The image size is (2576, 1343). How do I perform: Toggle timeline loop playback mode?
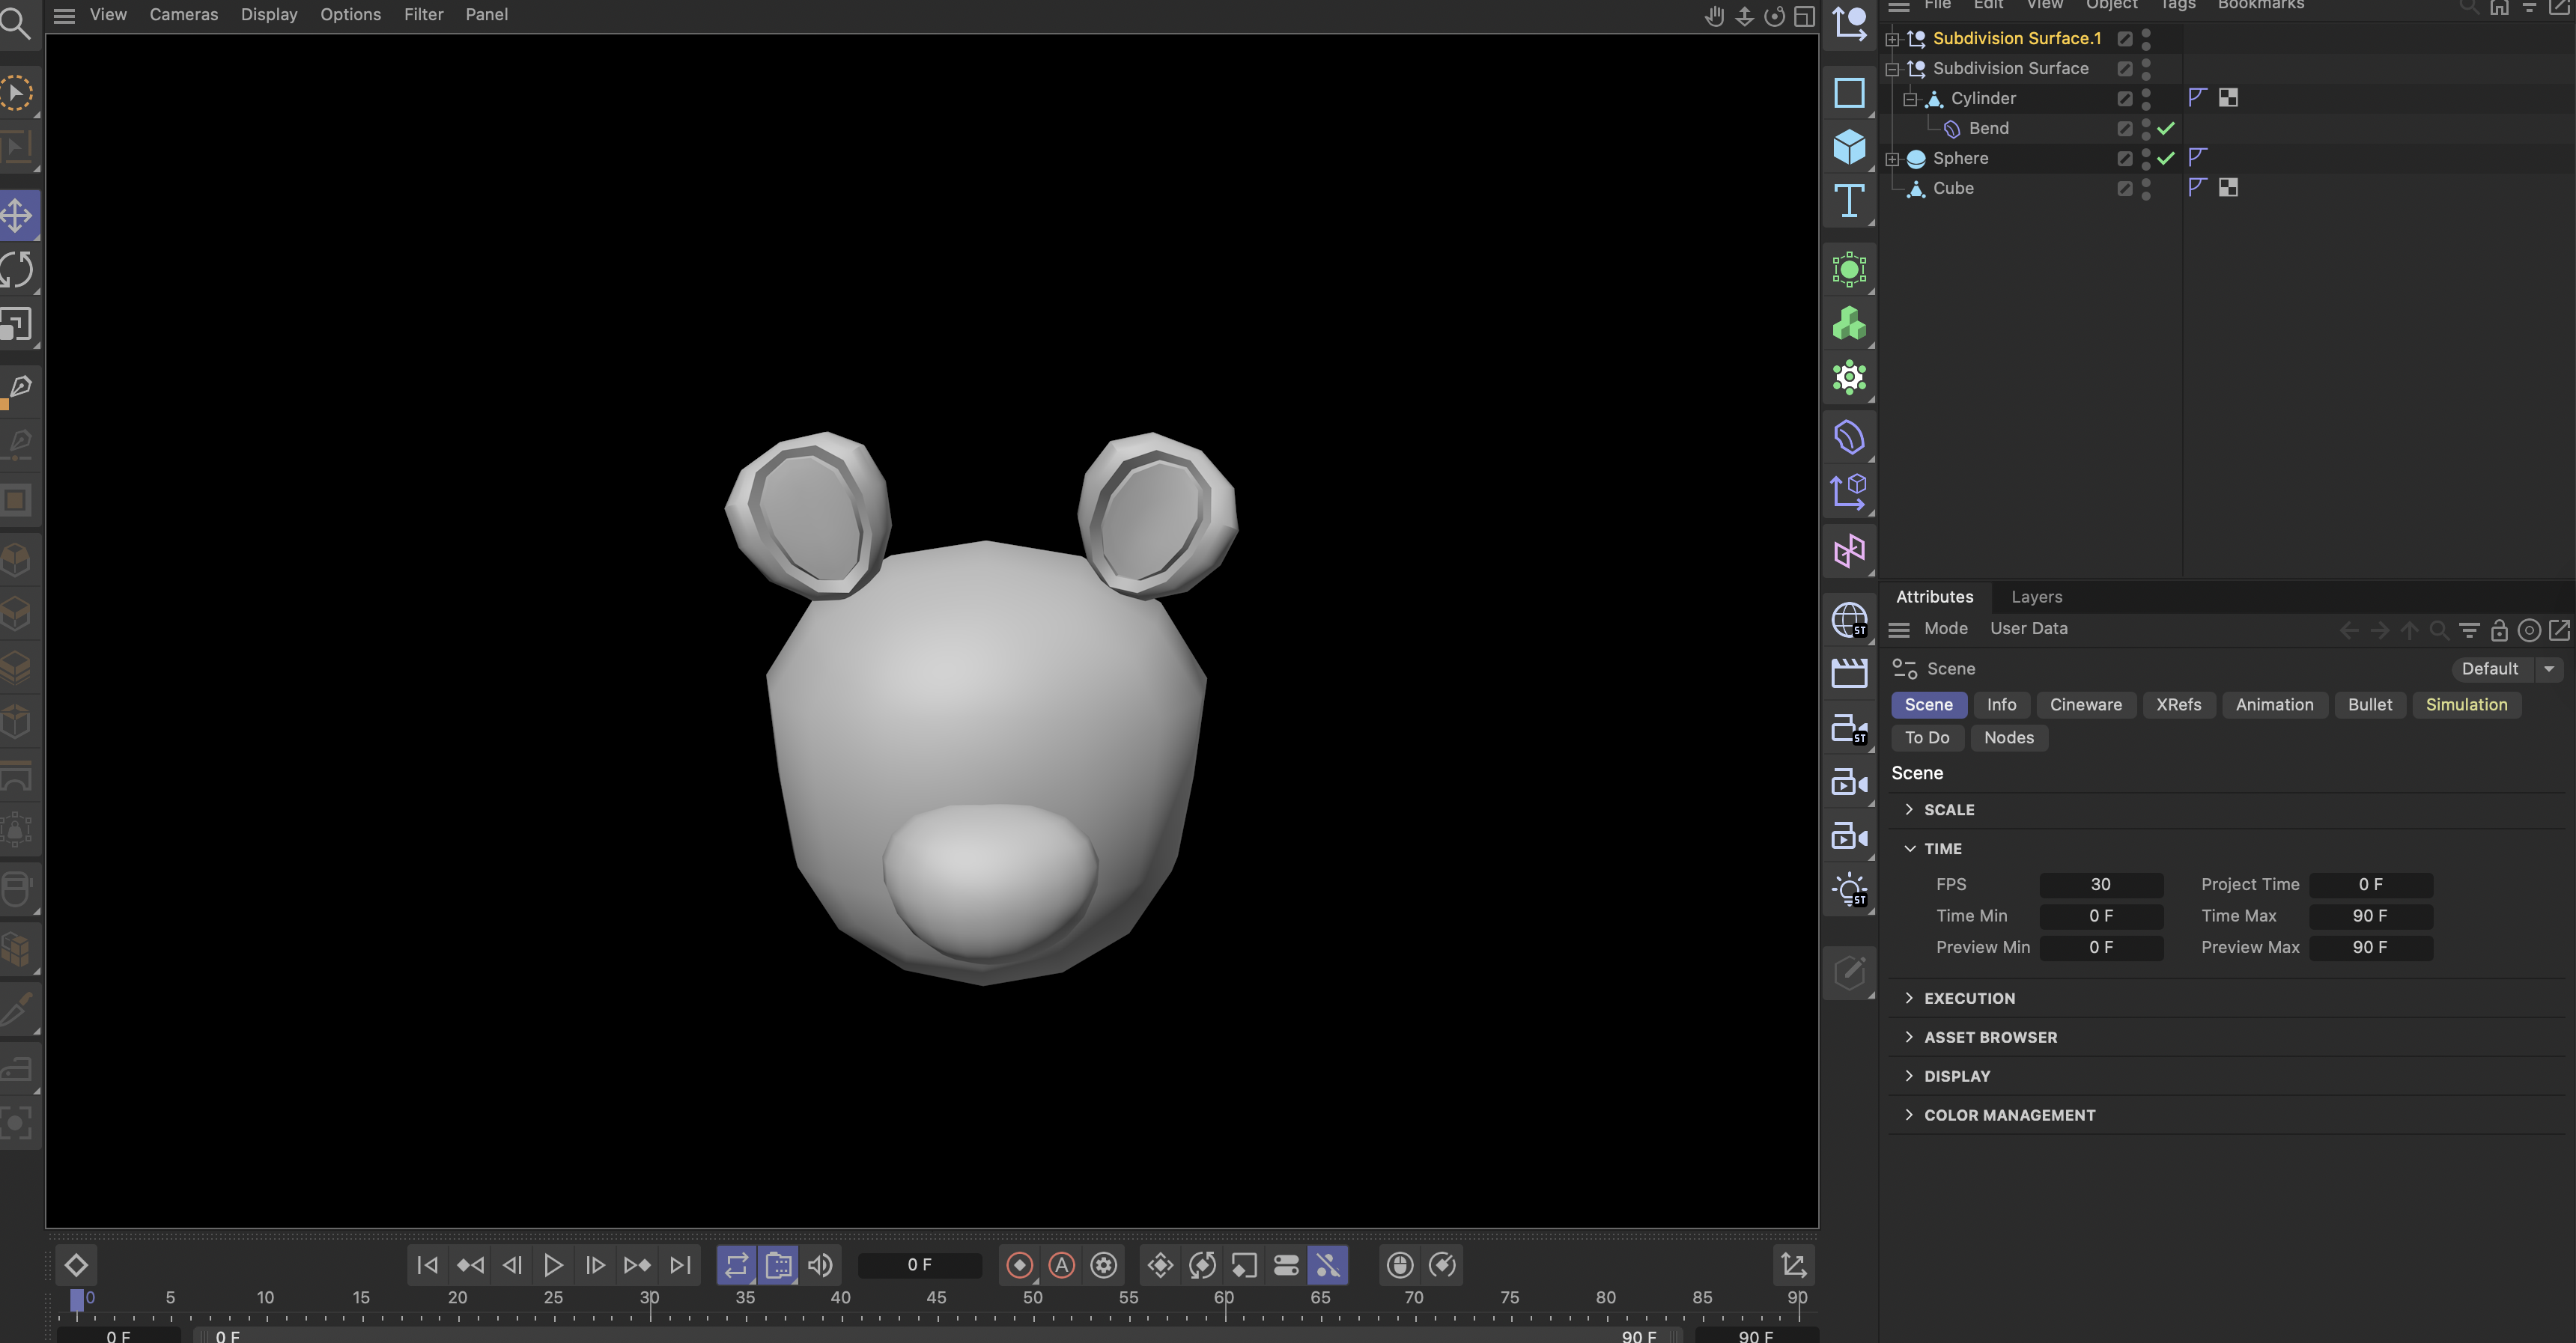[x=736, y=1265]
